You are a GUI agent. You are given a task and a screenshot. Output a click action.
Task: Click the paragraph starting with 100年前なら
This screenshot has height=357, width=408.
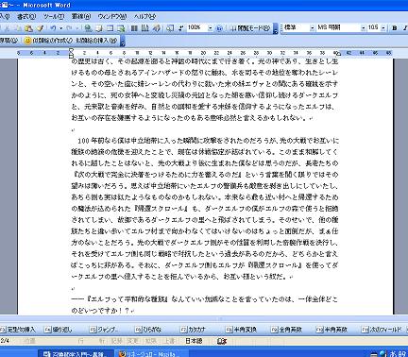click(205, 209)
